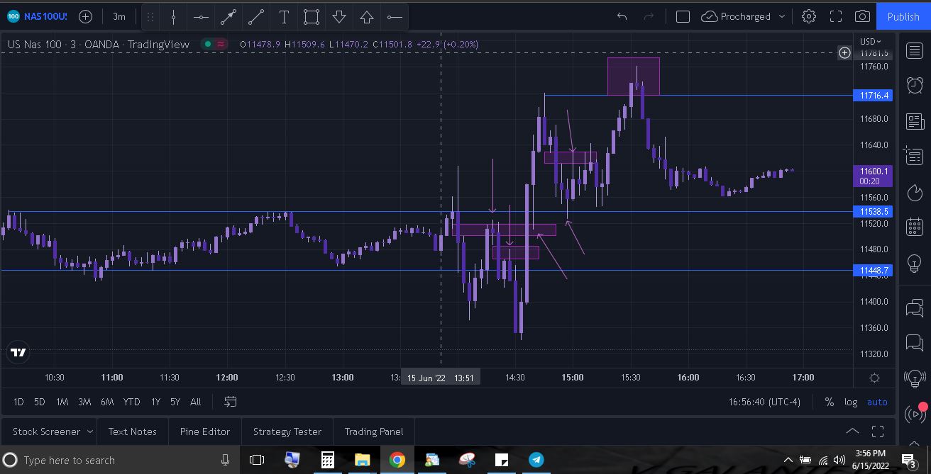Select the 1Y time range
The height and width of the screenshot is (474, 931).
coord(155,402)
